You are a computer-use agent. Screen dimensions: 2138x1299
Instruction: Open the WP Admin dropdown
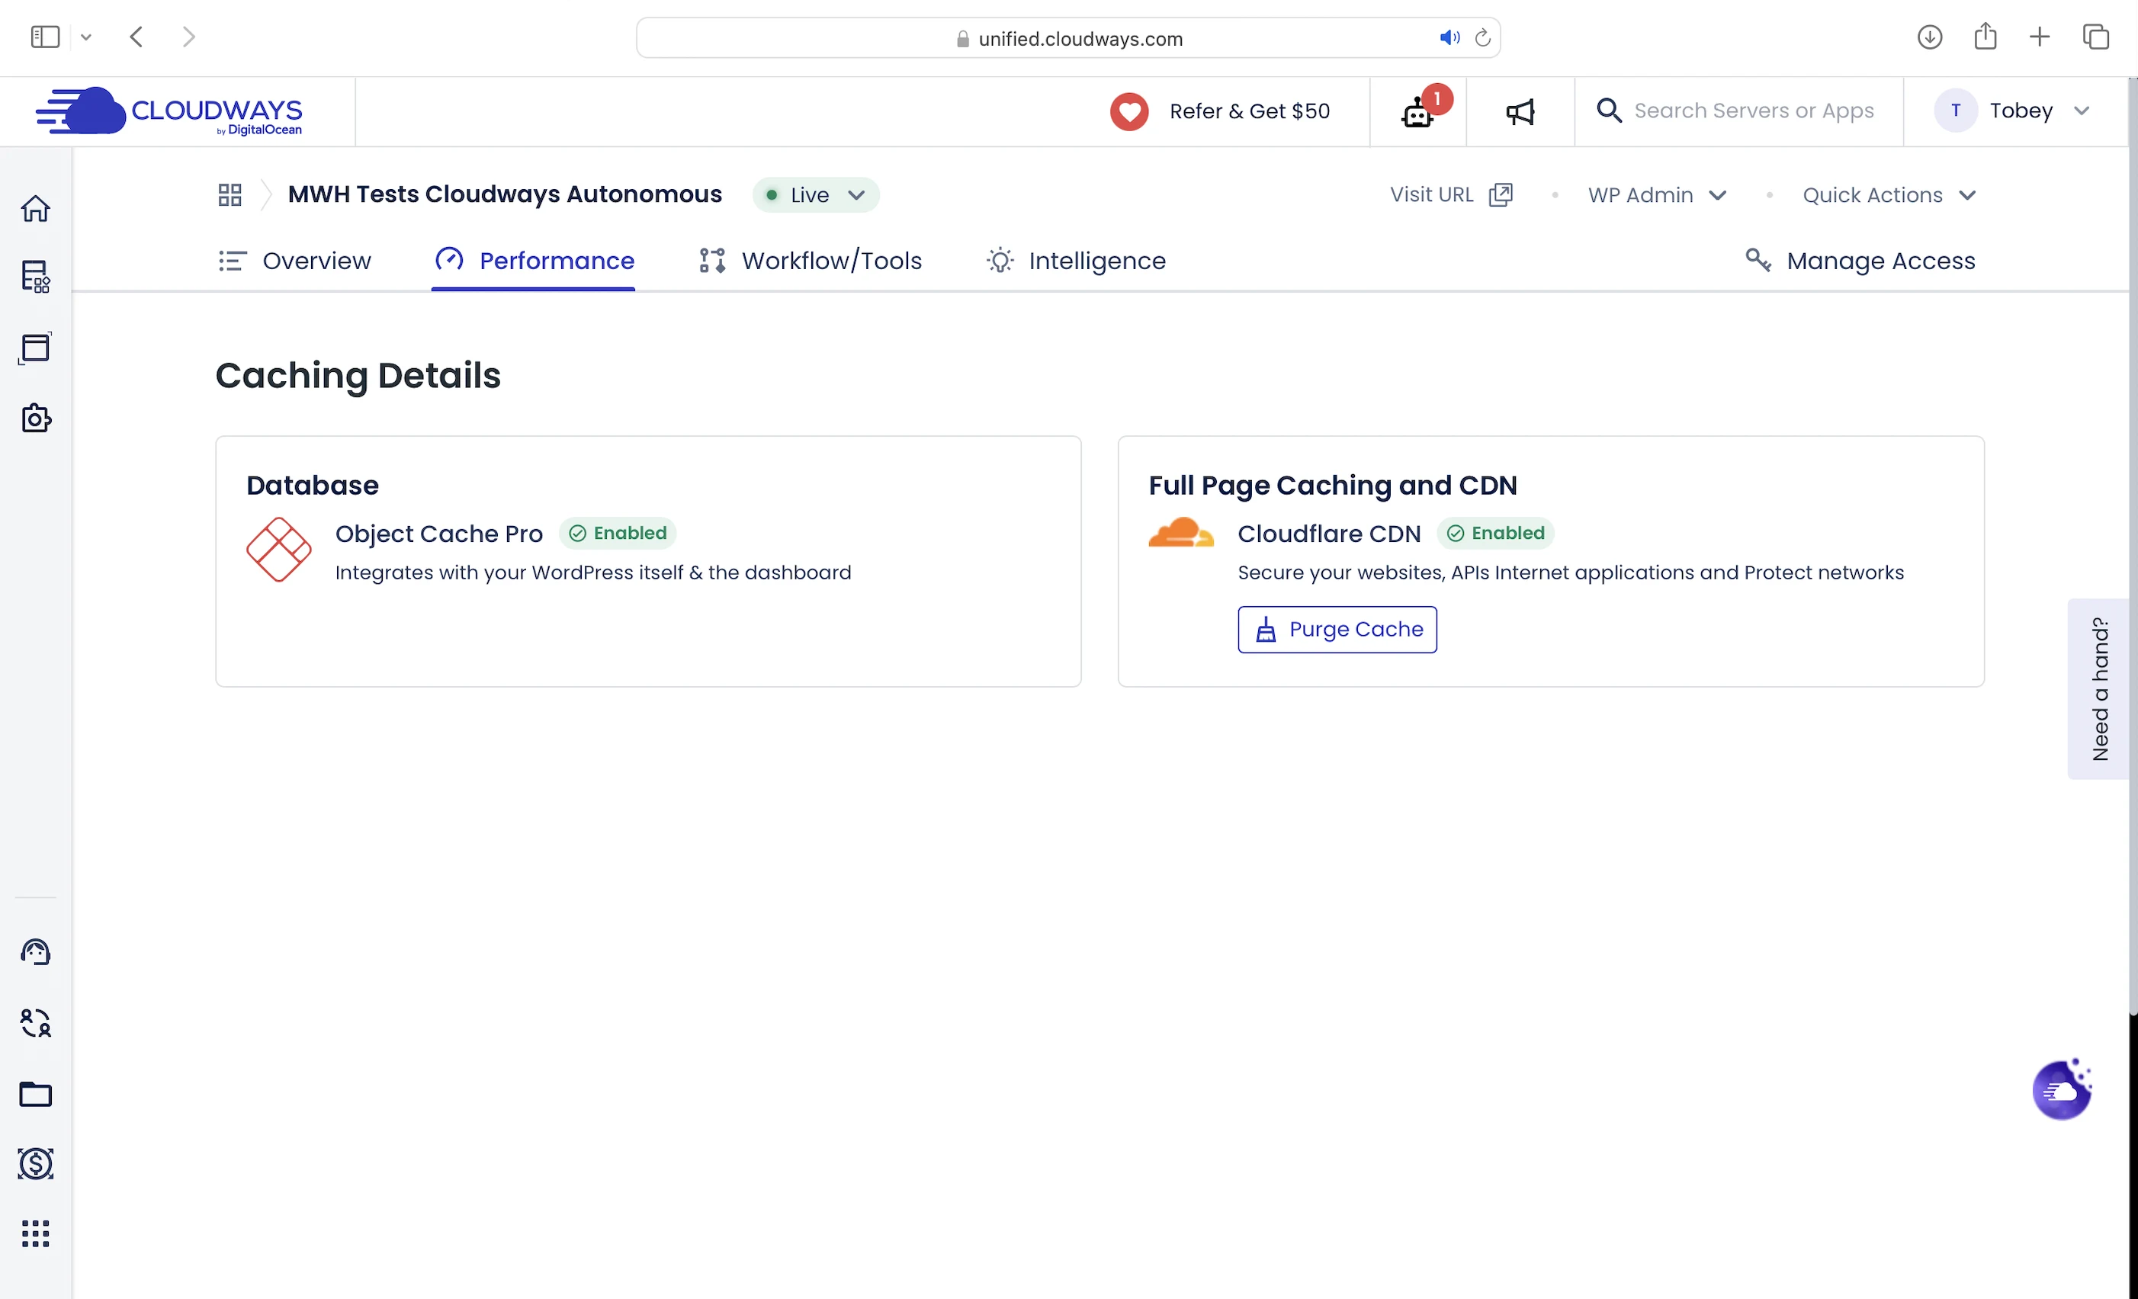click(1656, 195)
